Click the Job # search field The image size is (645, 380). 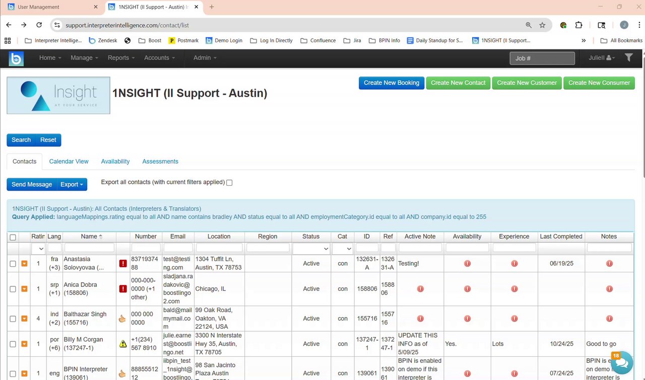pos(542,58)
